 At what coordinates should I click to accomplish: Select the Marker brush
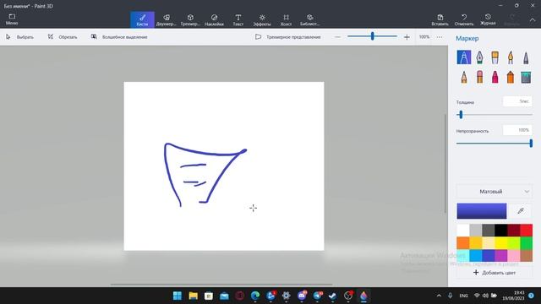click(464, 57)
